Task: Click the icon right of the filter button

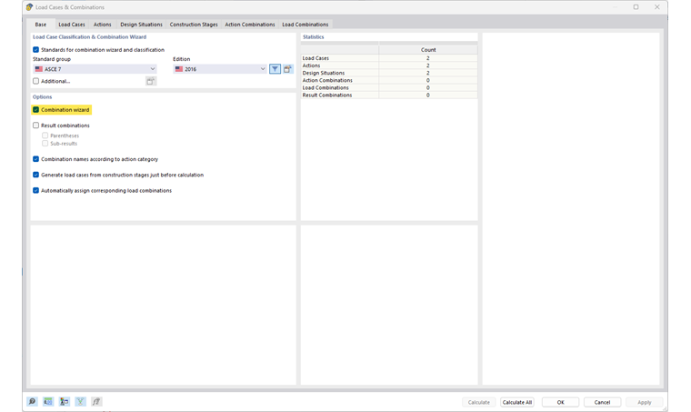Action: (x=288, y=69)
